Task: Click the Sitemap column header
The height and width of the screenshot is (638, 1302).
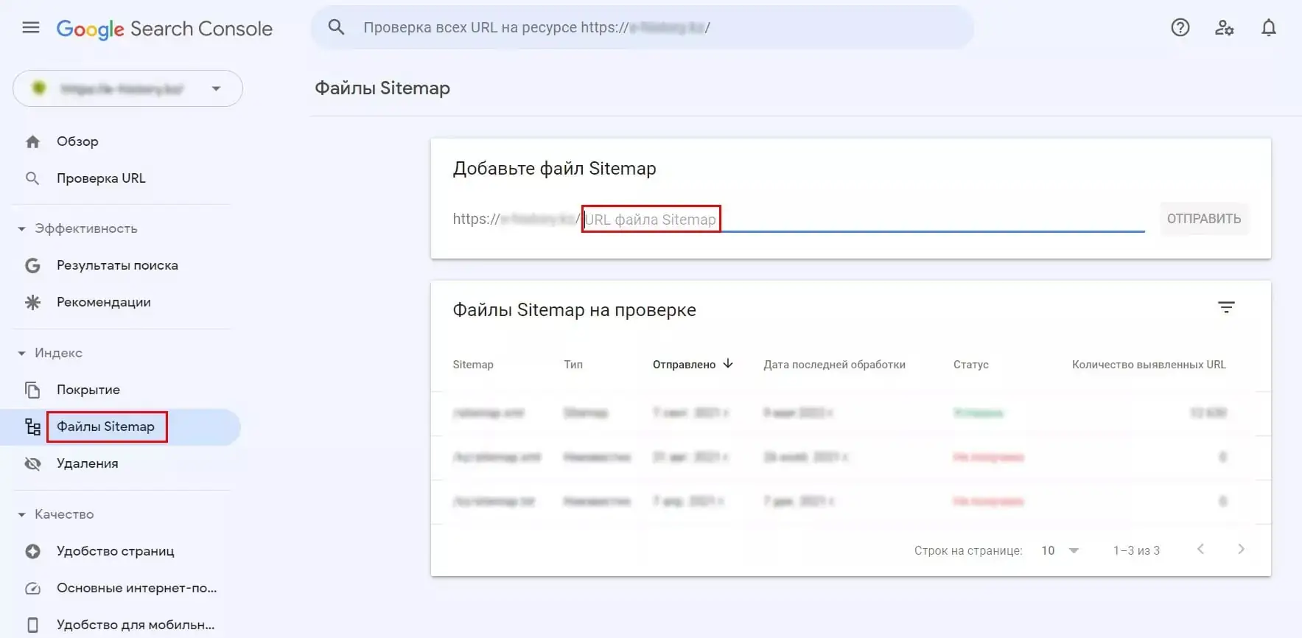Action: click(x=473, y=364)
